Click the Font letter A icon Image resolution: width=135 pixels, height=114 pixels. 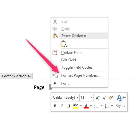click(x=55, y=83)
